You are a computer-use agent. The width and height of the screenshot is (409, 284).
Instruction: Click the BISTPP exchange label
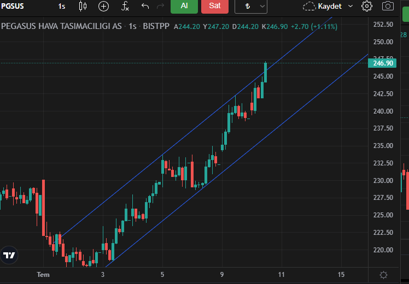[x=156, y=26]
